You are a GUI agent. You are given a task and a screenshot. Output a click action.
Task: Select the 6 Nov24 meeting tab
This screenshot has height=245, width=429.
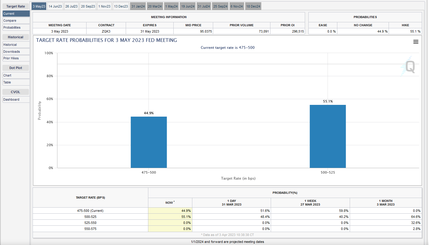(x=237, y=6)
